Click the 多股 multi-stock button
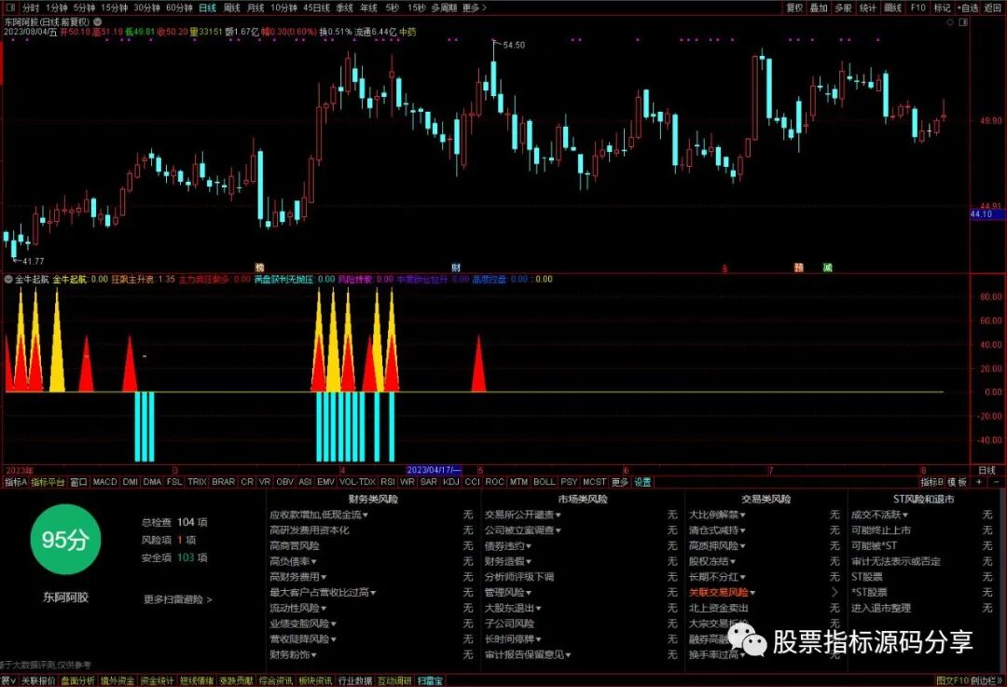Image resolution: width=1007 pixels, height=687 pixels. (843, 7)
